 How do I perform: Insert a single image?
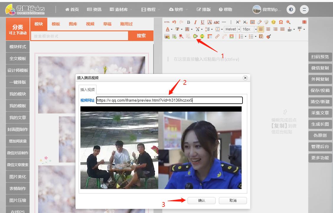click(174, 37)
